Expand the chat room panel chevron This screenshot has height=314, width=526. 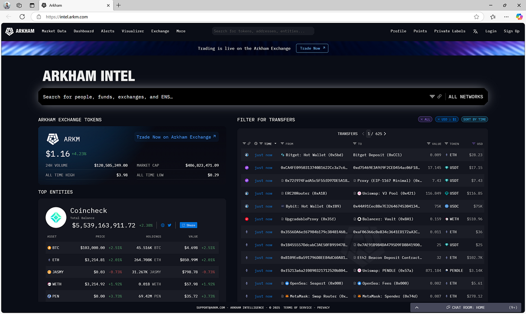(417, 308)
